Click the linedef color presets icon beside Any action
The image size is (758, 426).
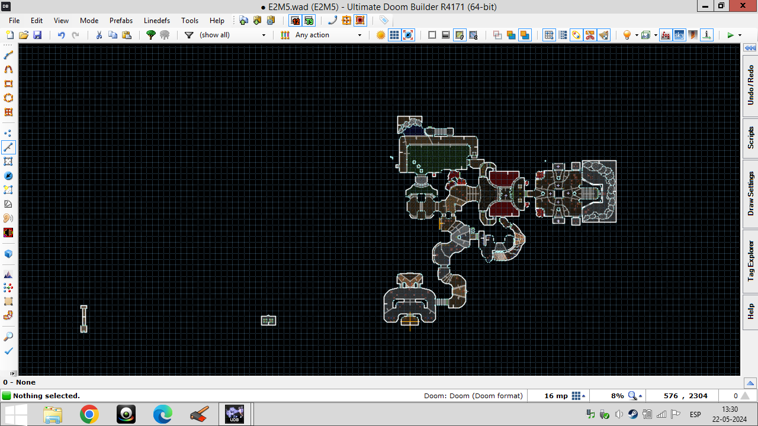pyautogui.click(x=285, y=35)
